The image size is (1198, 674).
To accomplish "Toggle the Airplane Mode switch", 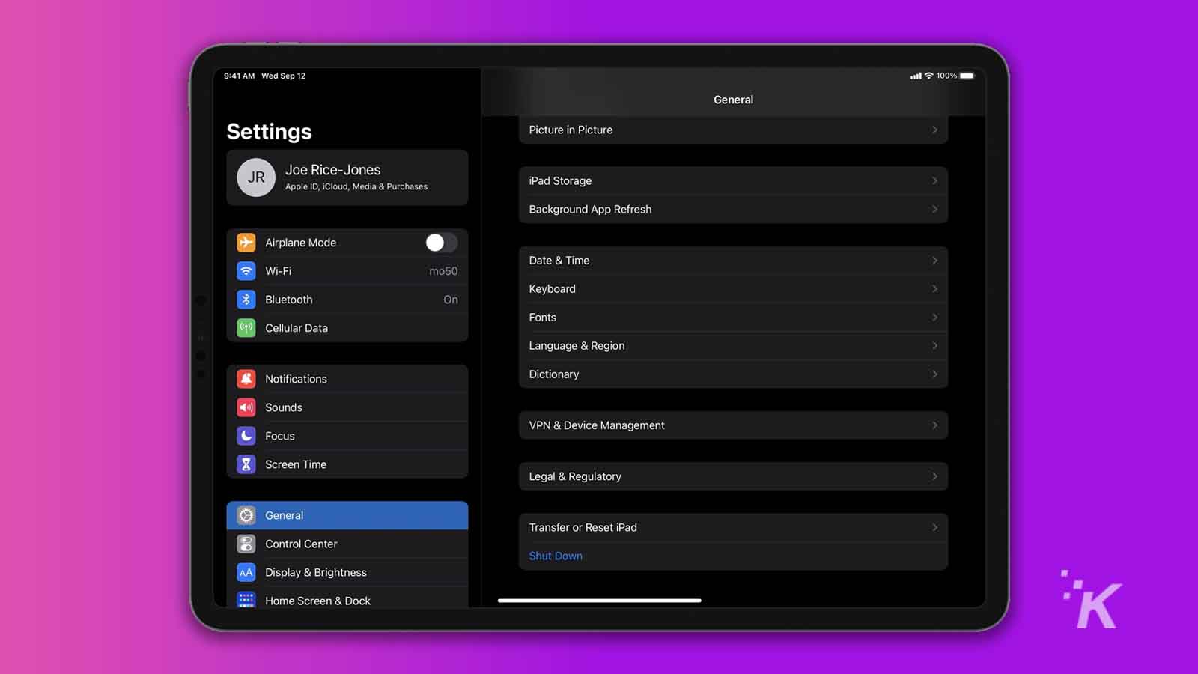I will [441, 243].
